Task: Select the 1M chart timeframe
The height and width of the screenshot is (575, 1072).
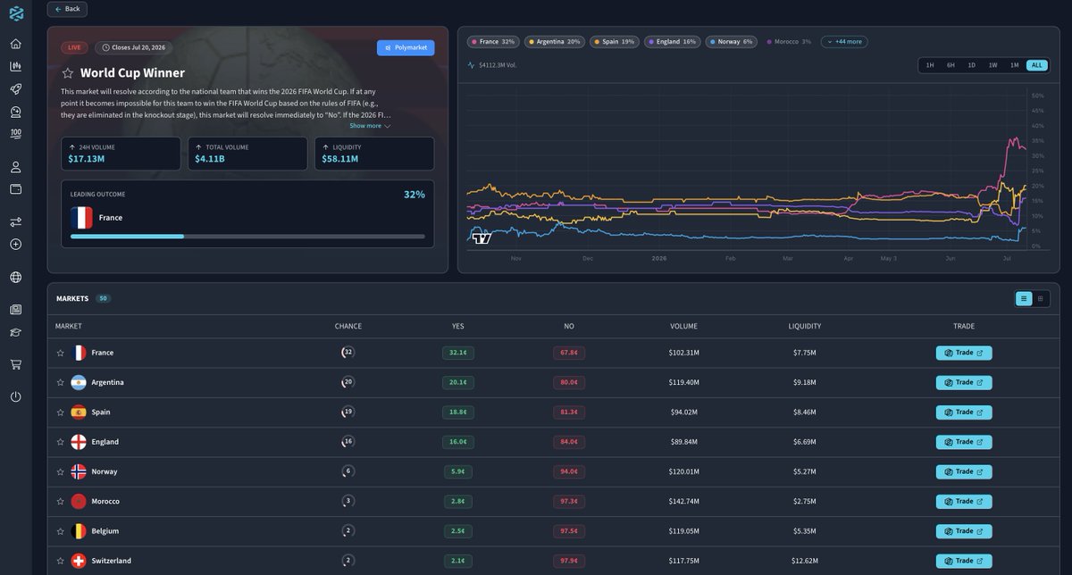Action: [x=1014, y=65]
